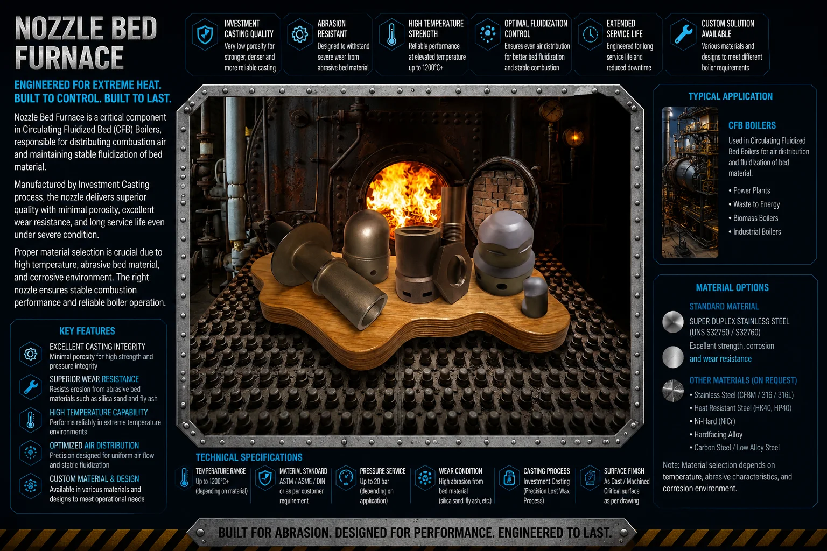Click the 'Hardfacing Alloy' entry
This screenshot has width=827, height=551.
[716, 434]
